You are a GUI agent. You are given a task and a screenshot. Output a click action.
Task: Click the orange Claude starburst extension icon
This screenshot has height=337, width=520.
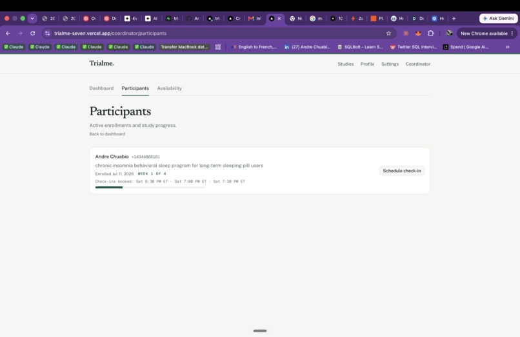pyautogui.click(x=406, y=33)
